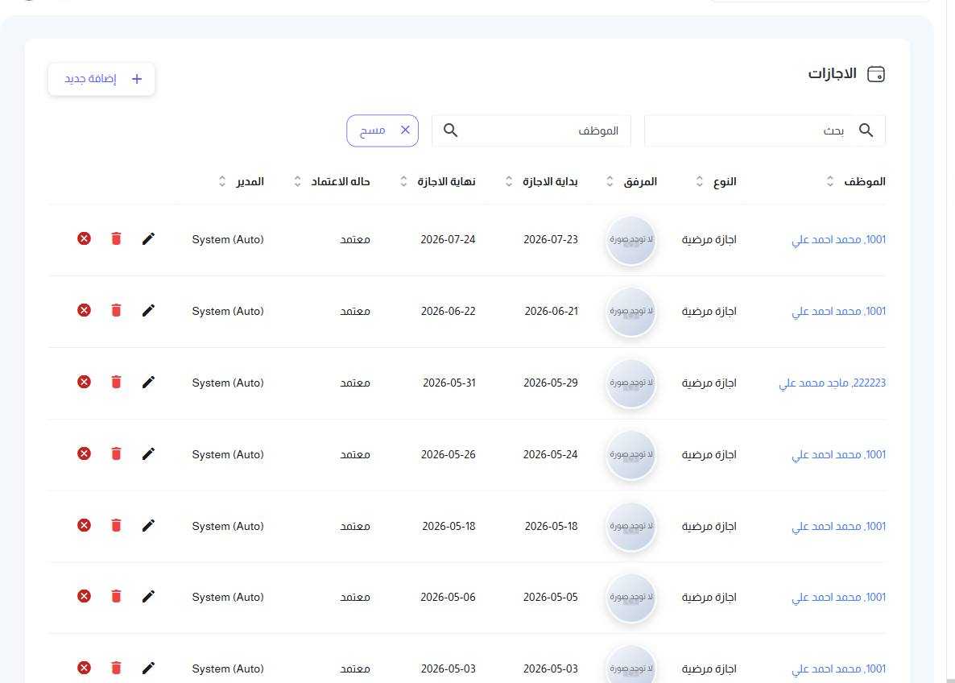Click the الاجازات page title
955x683 pixels.
pyautogui.click(x=832, y=74)
